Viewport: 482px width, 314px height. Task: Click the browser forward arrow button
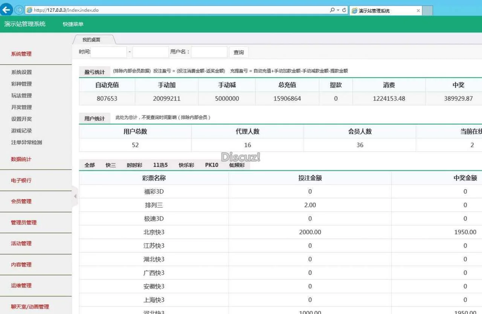[x=19, y=10]
